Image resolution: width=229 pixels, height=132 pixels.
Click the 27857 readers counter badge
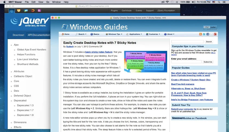pyautogui.click(x=210, y=27)
